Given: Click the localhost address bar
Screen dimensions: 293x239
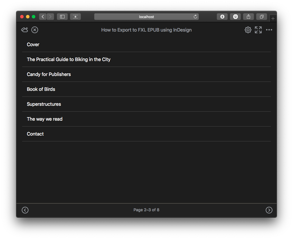Looking at the screenshot, I should 146,17.
